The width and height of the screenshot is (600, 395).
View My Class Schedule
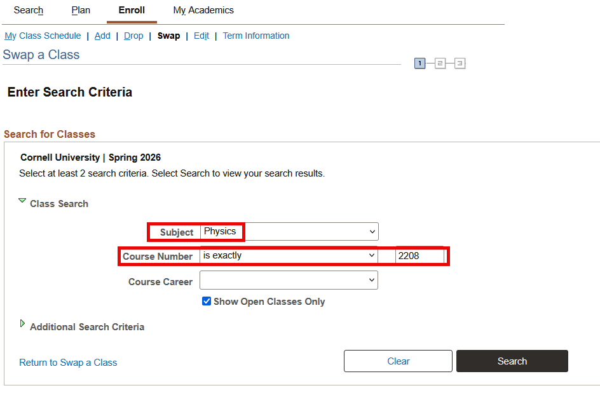pyautogui.click(x=42, y=36)
